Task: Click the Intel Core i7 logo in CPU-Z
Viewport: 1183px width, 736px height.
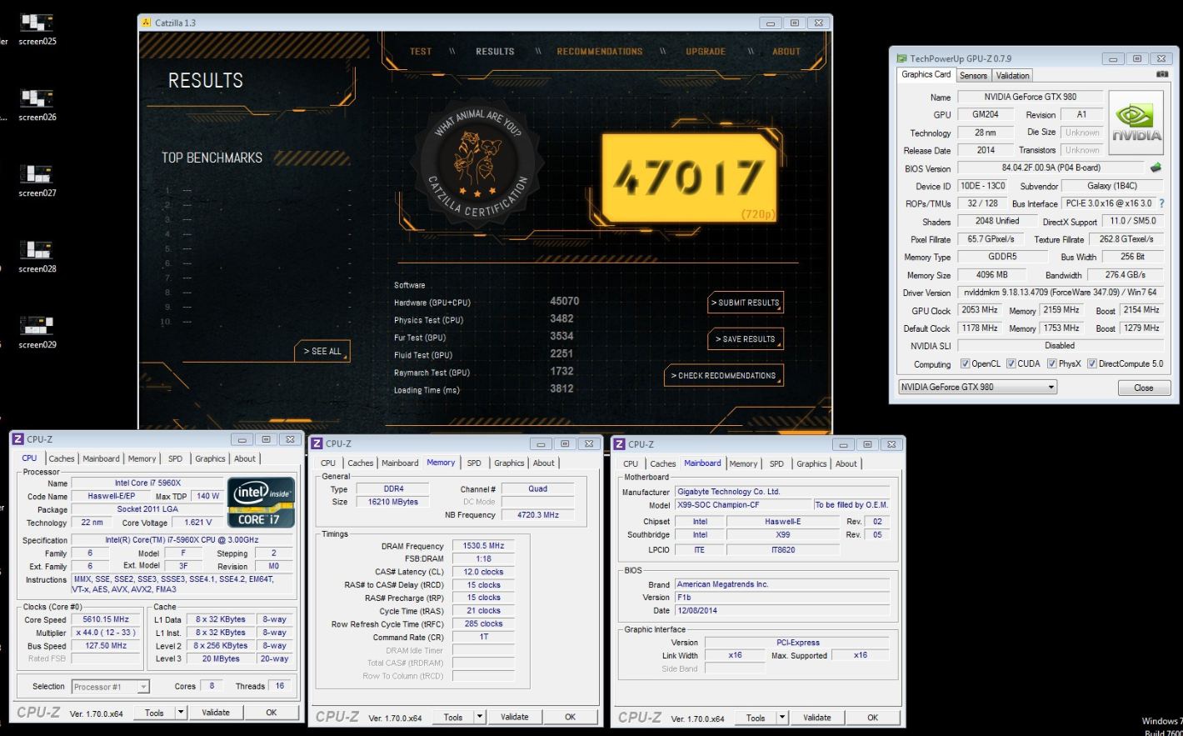Action: [262, 502]
